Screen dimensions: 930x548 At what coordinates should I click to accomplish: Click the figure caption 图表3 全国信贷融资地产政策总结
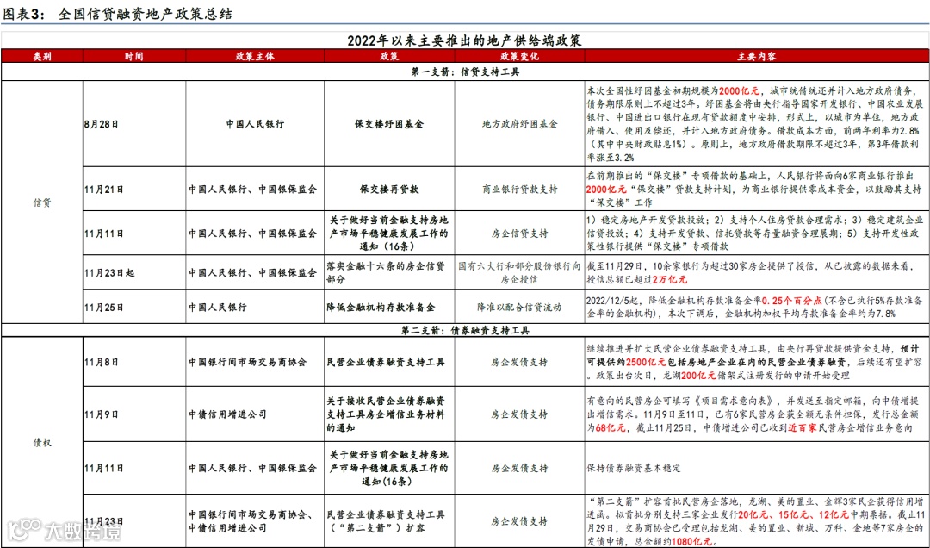click(x=117, y=14)
